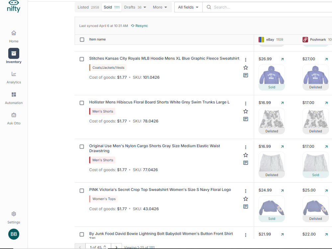
Task: Go to the next page arrow
Action: [117, 247]
